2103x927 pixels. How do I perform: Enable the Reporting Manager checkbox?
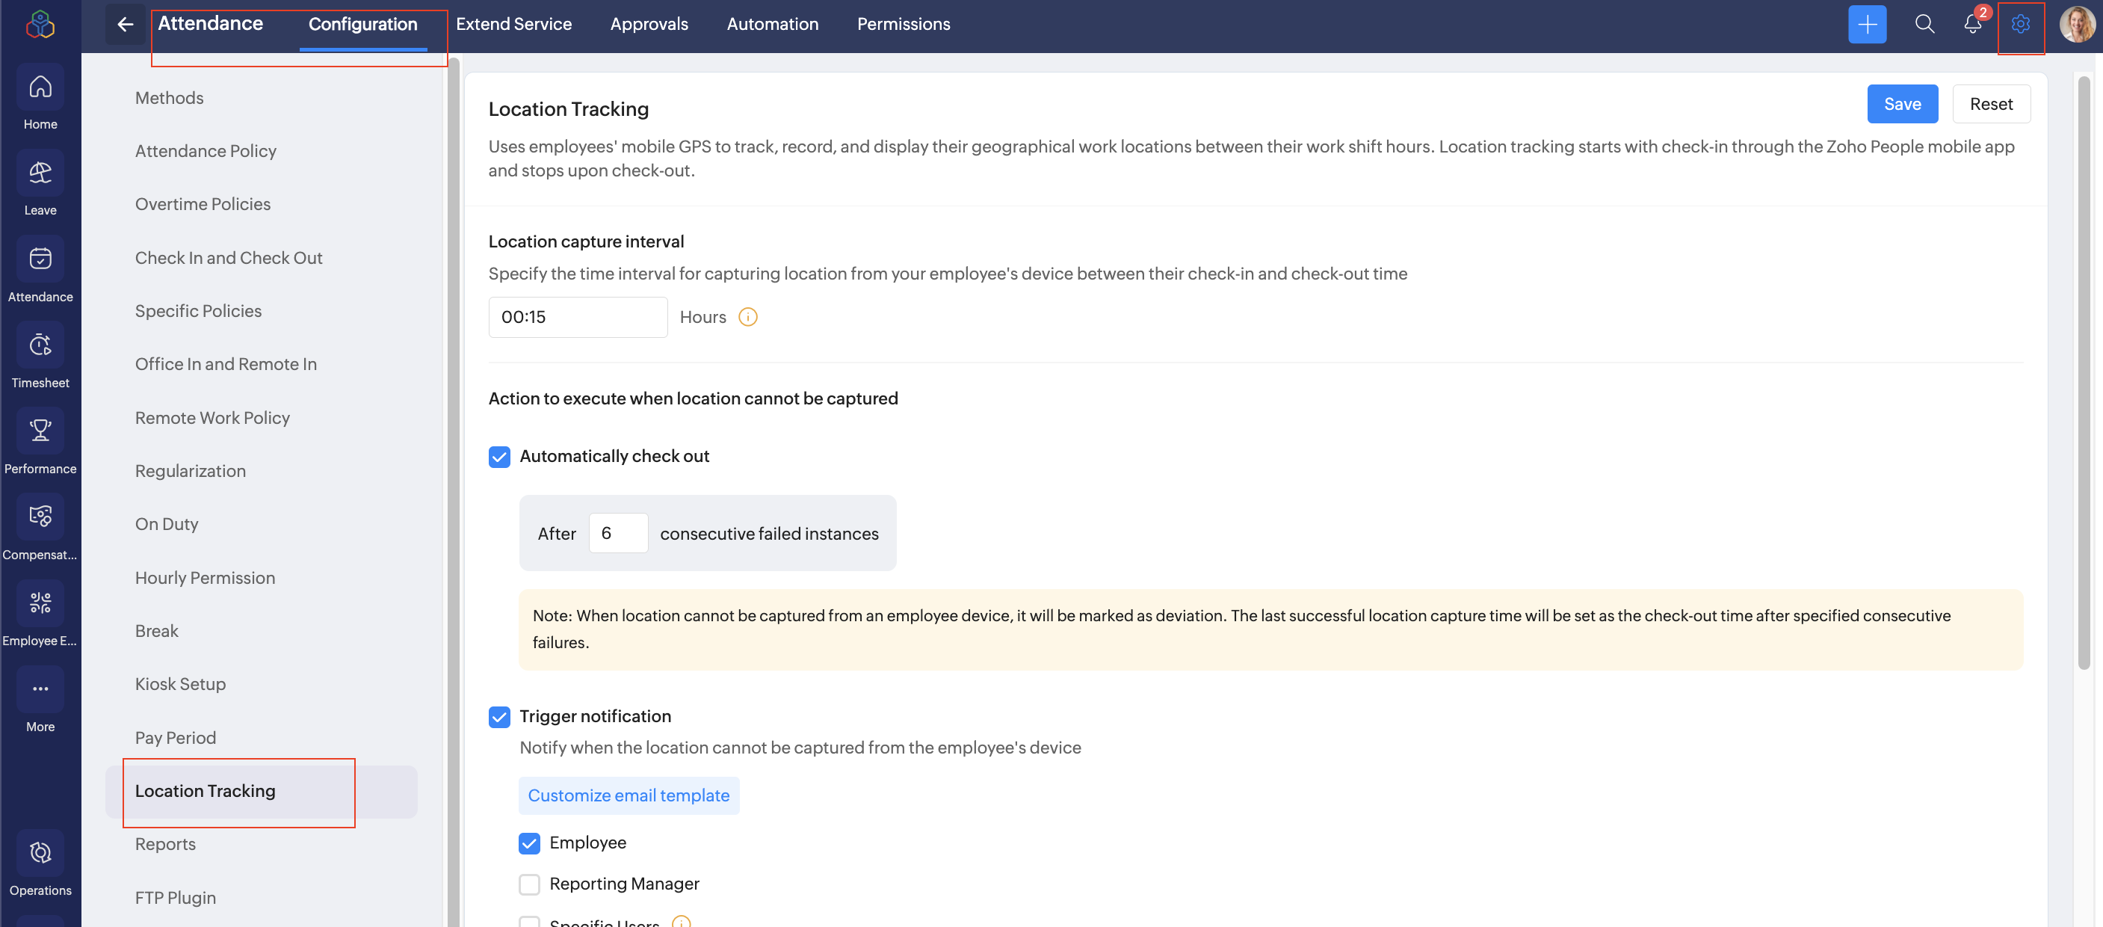click(x=529, y=884)
